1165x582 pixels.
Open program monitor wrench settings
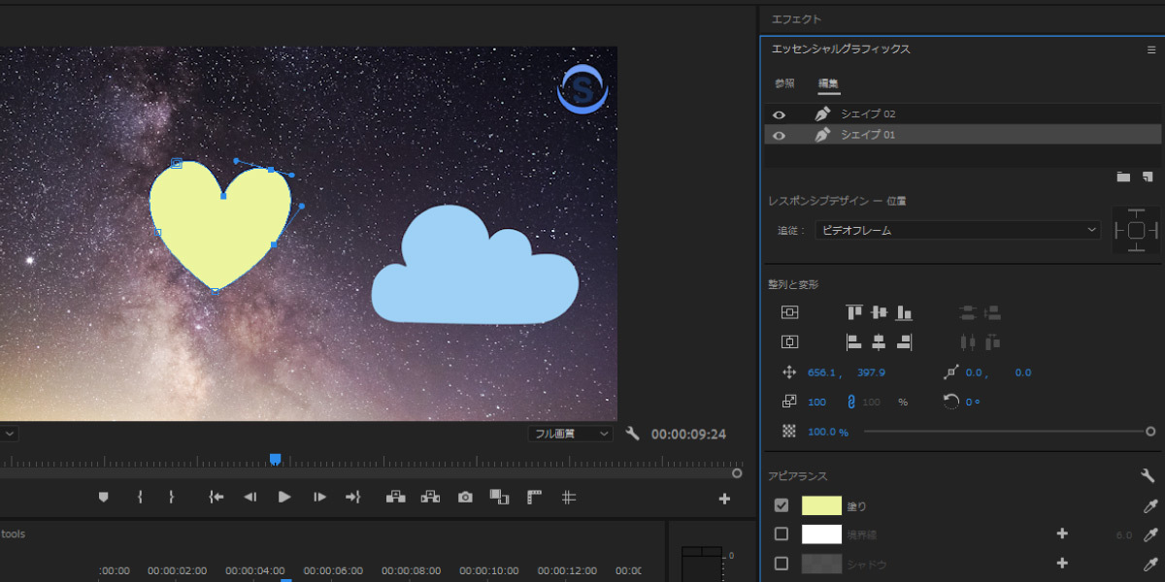[633, 434]
